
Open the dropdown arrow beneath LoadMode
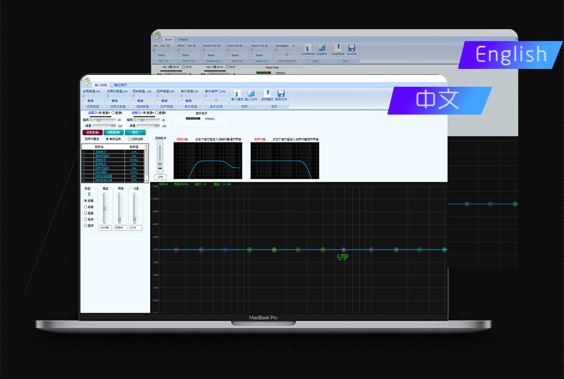click(308, 58)
